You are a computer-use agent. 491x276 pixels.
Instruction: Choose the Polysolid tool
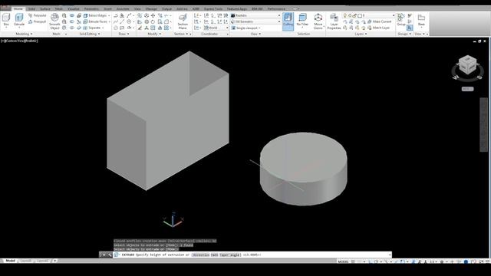coord(38,15)
